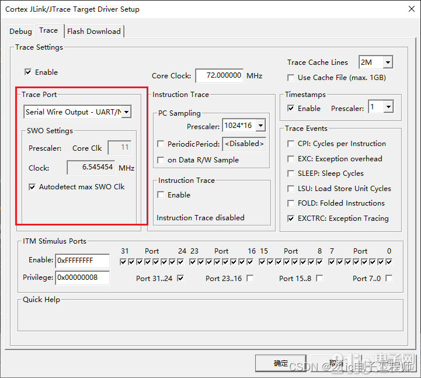Image resolution: width=421 pixels, height=378 pixels.
Task: Click the Periodic Period Disabled field
Action: click(244, 144)
